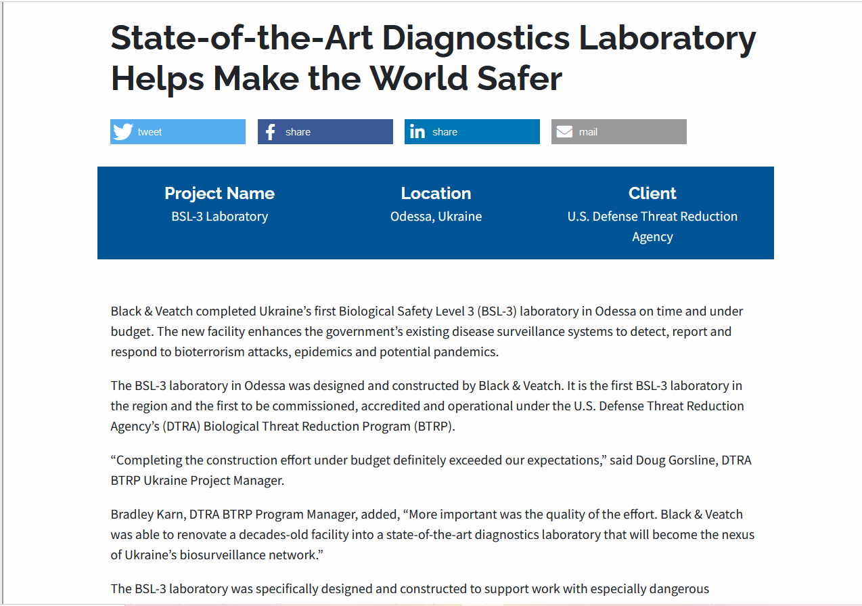Select the Project Name heading
862x606 pixels.
219,193
